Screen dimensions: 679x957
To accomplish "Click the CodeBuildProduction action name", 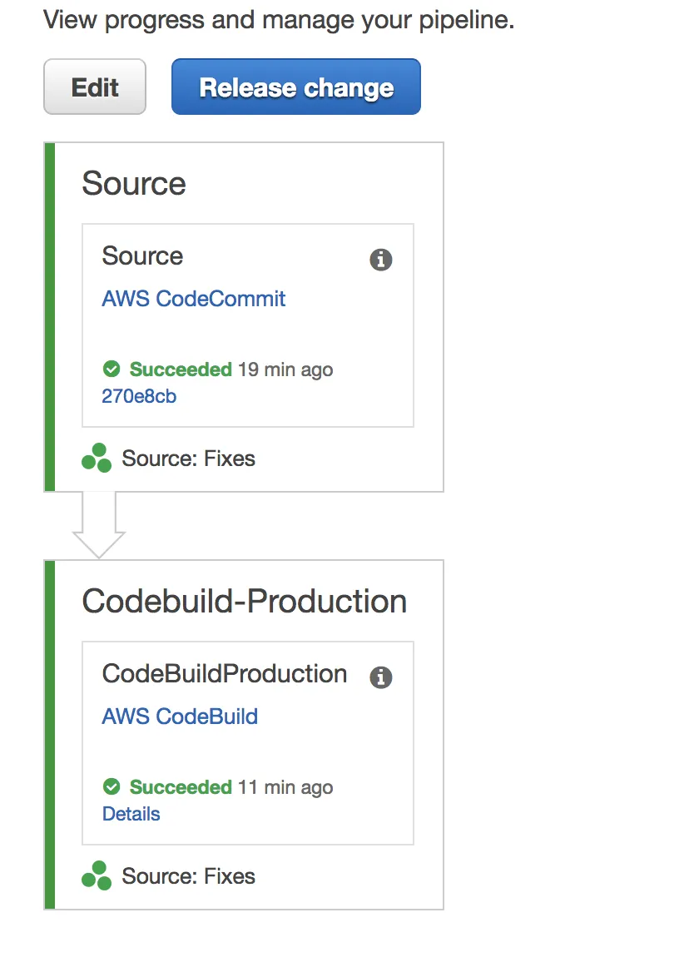I will point(224,673).
